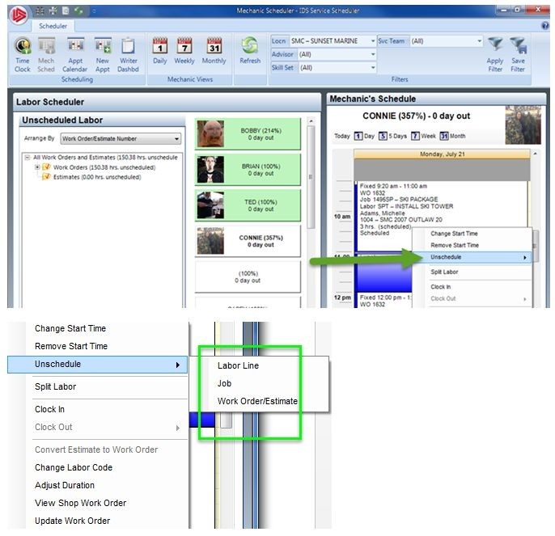The width and height of the screenshot is (555, 536).
Task: Select mechanic TED (100%) card
Action: [248, 205]
